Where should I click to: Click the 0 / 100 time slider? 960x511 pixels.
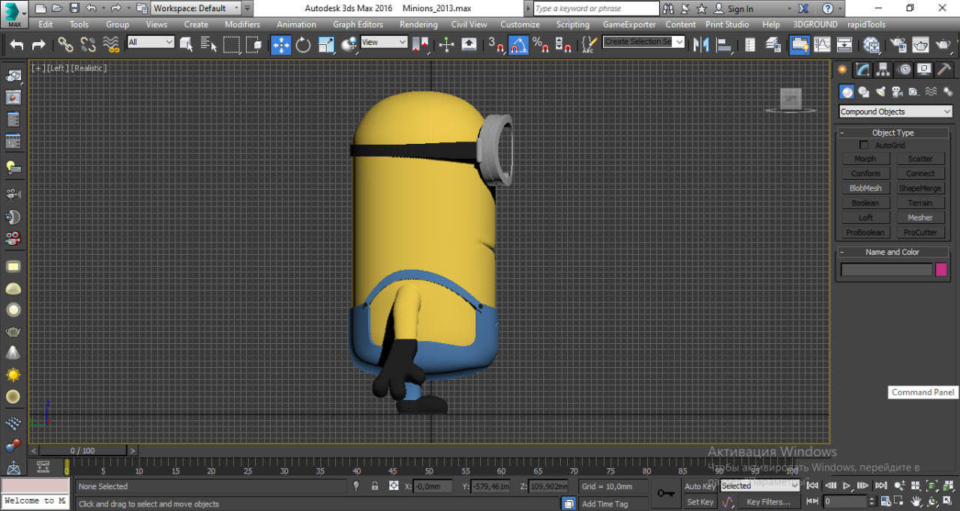click(x=83, y=450)
